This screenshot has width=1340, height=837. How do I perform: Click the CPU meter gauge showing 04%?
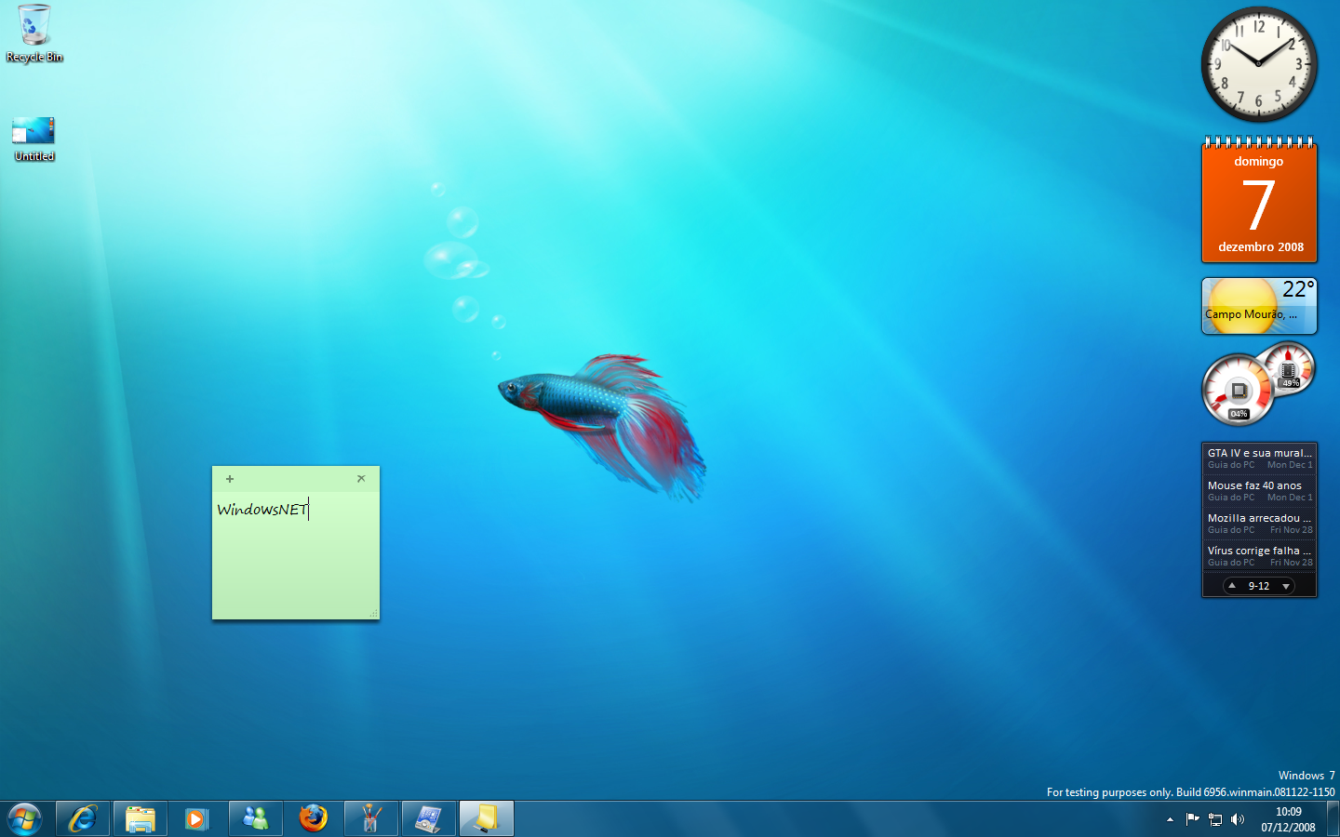[1238, 390]
